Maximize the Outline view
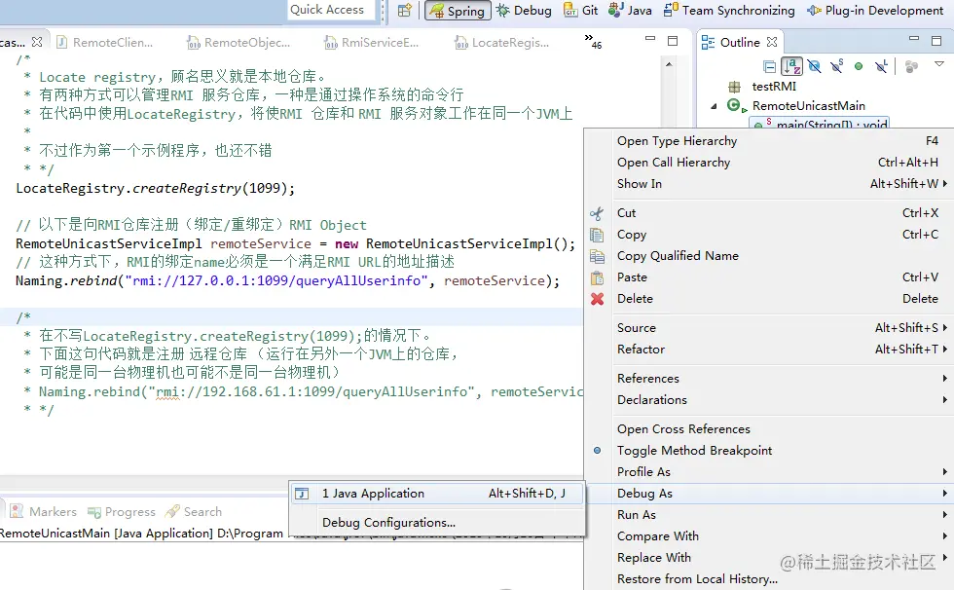This screenshot has height=590, width=954. 936,41
